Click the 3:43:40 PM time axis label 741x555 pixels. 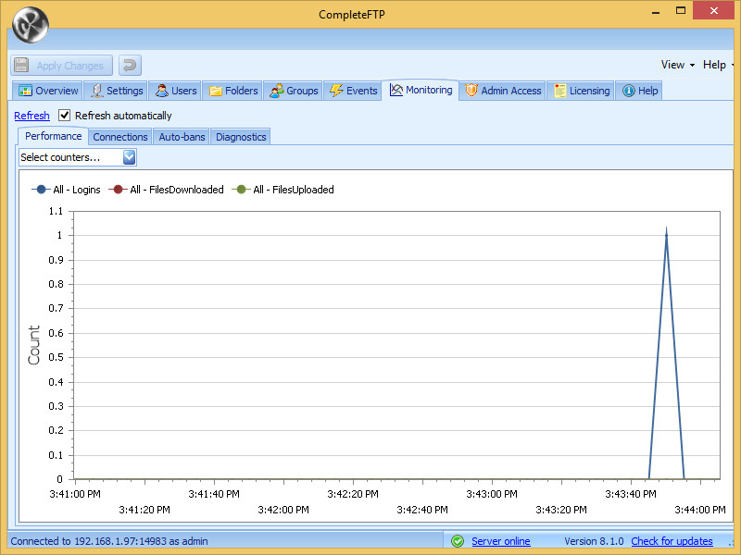click(631, 494)
